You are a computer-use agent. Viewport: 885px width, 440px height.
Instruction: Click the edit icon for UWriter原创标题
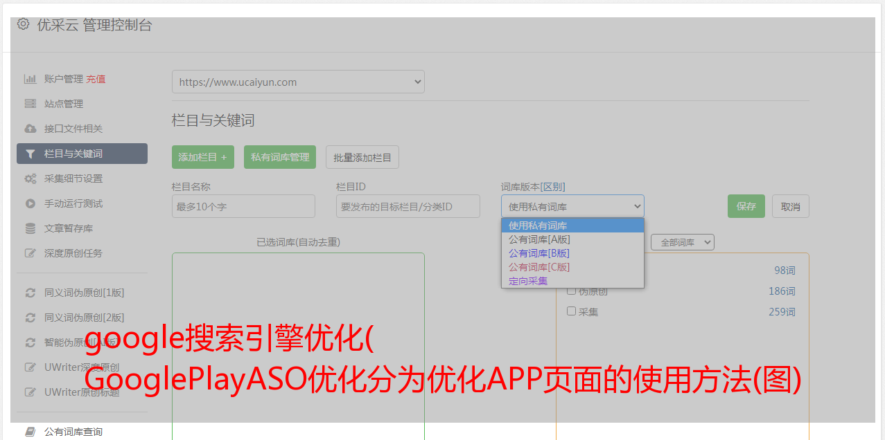point(30,392)
